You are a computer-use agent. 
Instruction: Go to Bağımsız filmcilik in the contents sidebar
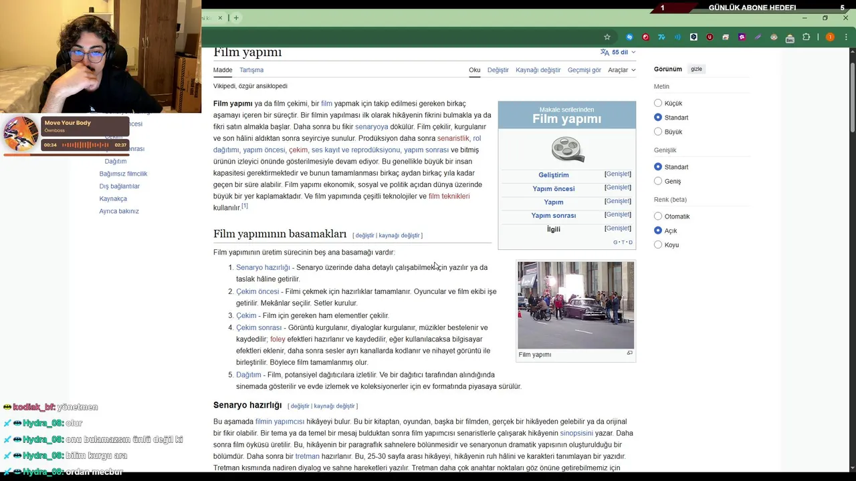(x=123, y=174)
